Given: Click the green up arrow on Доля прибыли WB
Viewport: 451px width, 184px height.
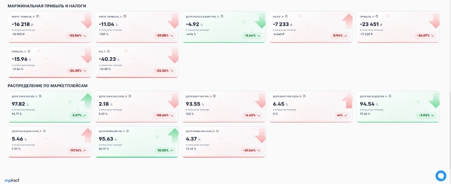Looking at the screenshot, I should click(x=173, y=136).
